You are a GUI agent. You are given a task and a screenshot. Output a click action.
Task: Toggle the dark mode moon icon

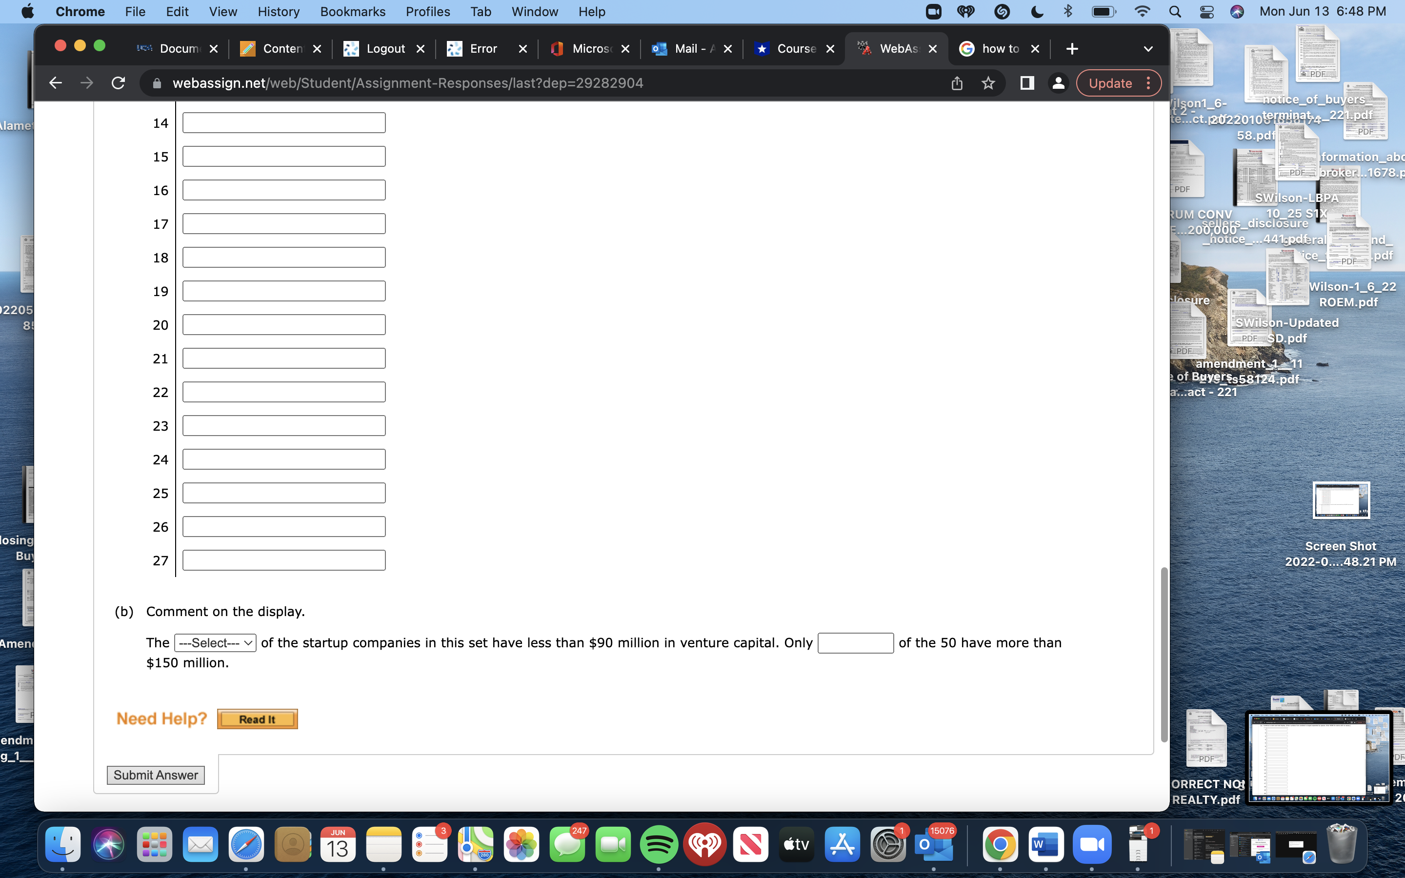(x=1037, y=11)
